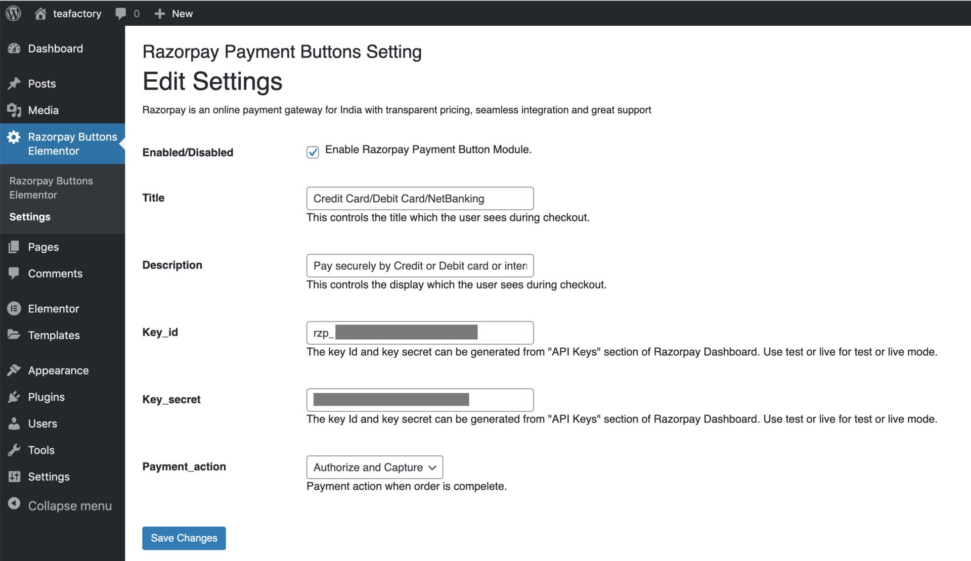Click the Settings sliders icon
The image size is (971, 561).
point(14,477)
